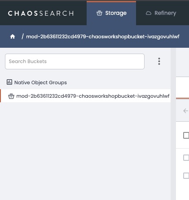Switch to the Refinery tab
This screenshot has width=189, height=200.
coord(163,13)
